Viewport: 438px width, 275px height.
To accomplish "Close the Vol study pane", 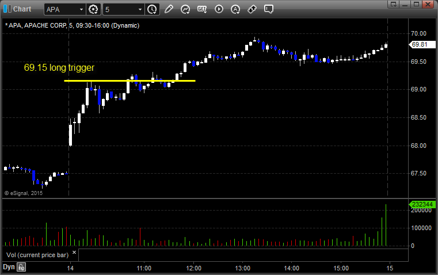I will click(74, 253).
